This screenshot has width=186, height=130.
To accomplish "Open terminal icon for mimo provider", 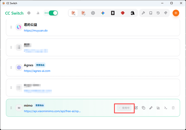I will tap(166, 108).
